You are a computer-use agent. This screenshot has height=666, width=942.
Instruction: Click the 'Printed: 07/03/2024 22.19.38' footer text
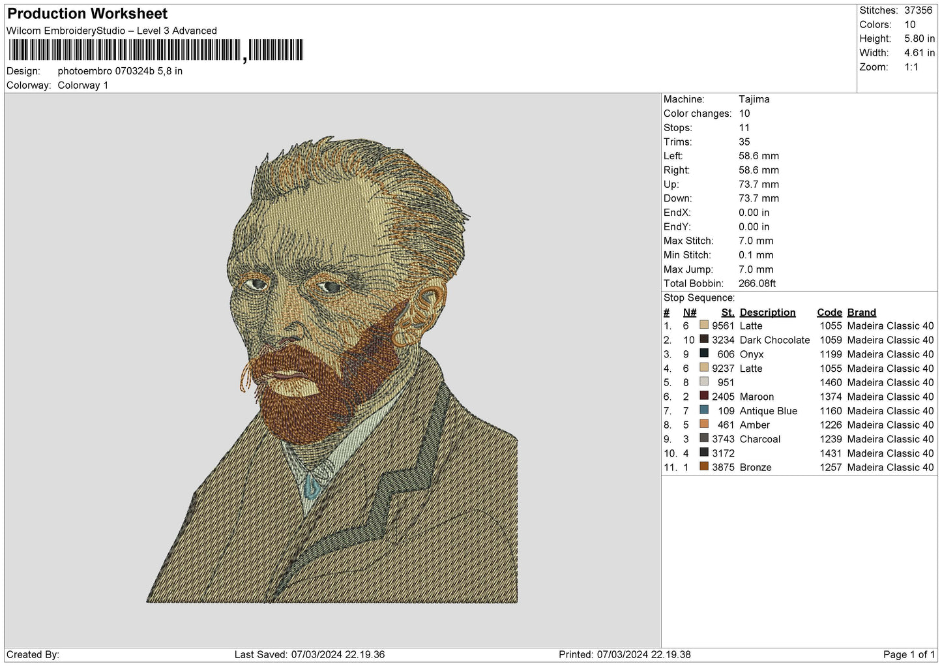coord(625,655)
